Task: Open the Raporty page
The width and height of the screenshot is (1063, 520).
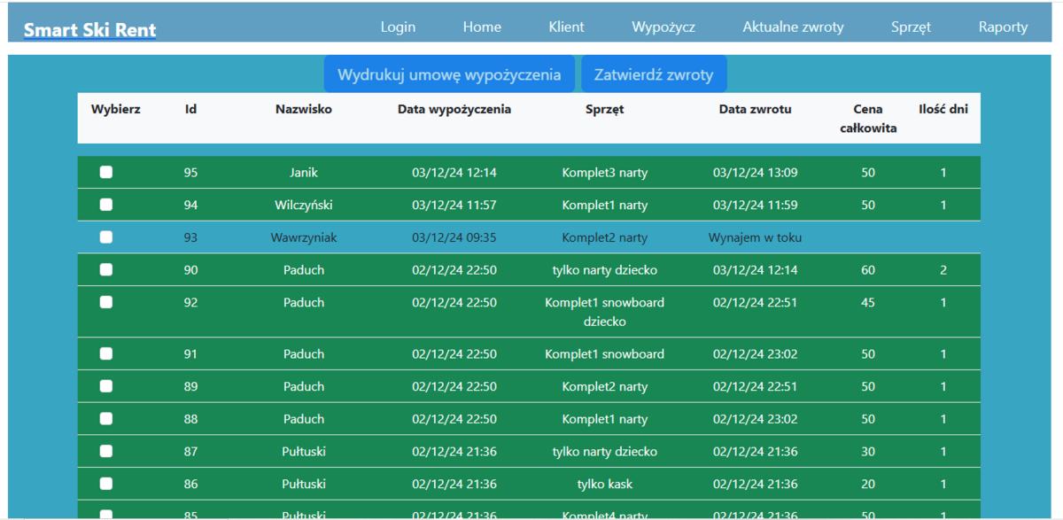Action: (x=1003, y=27)
